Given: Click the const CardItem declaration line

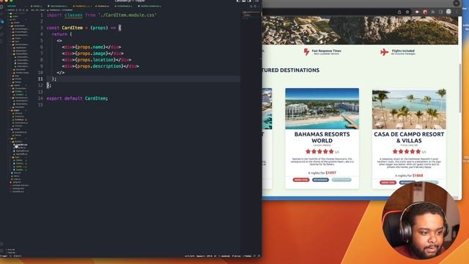Looking at the screenshot, I should 84,28.
